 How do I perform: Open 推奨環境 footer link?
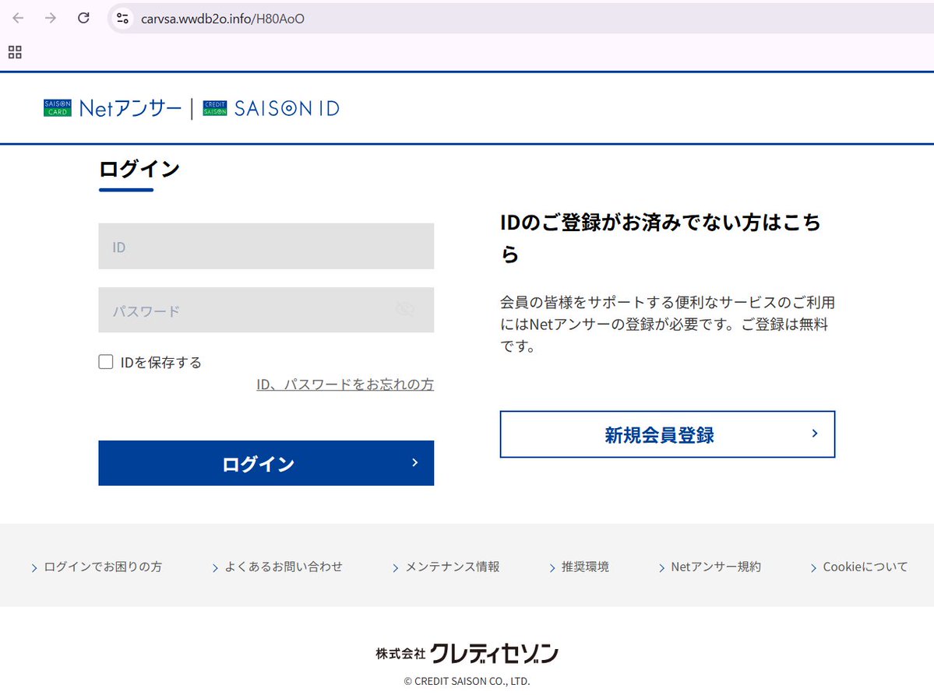(579, 567)
